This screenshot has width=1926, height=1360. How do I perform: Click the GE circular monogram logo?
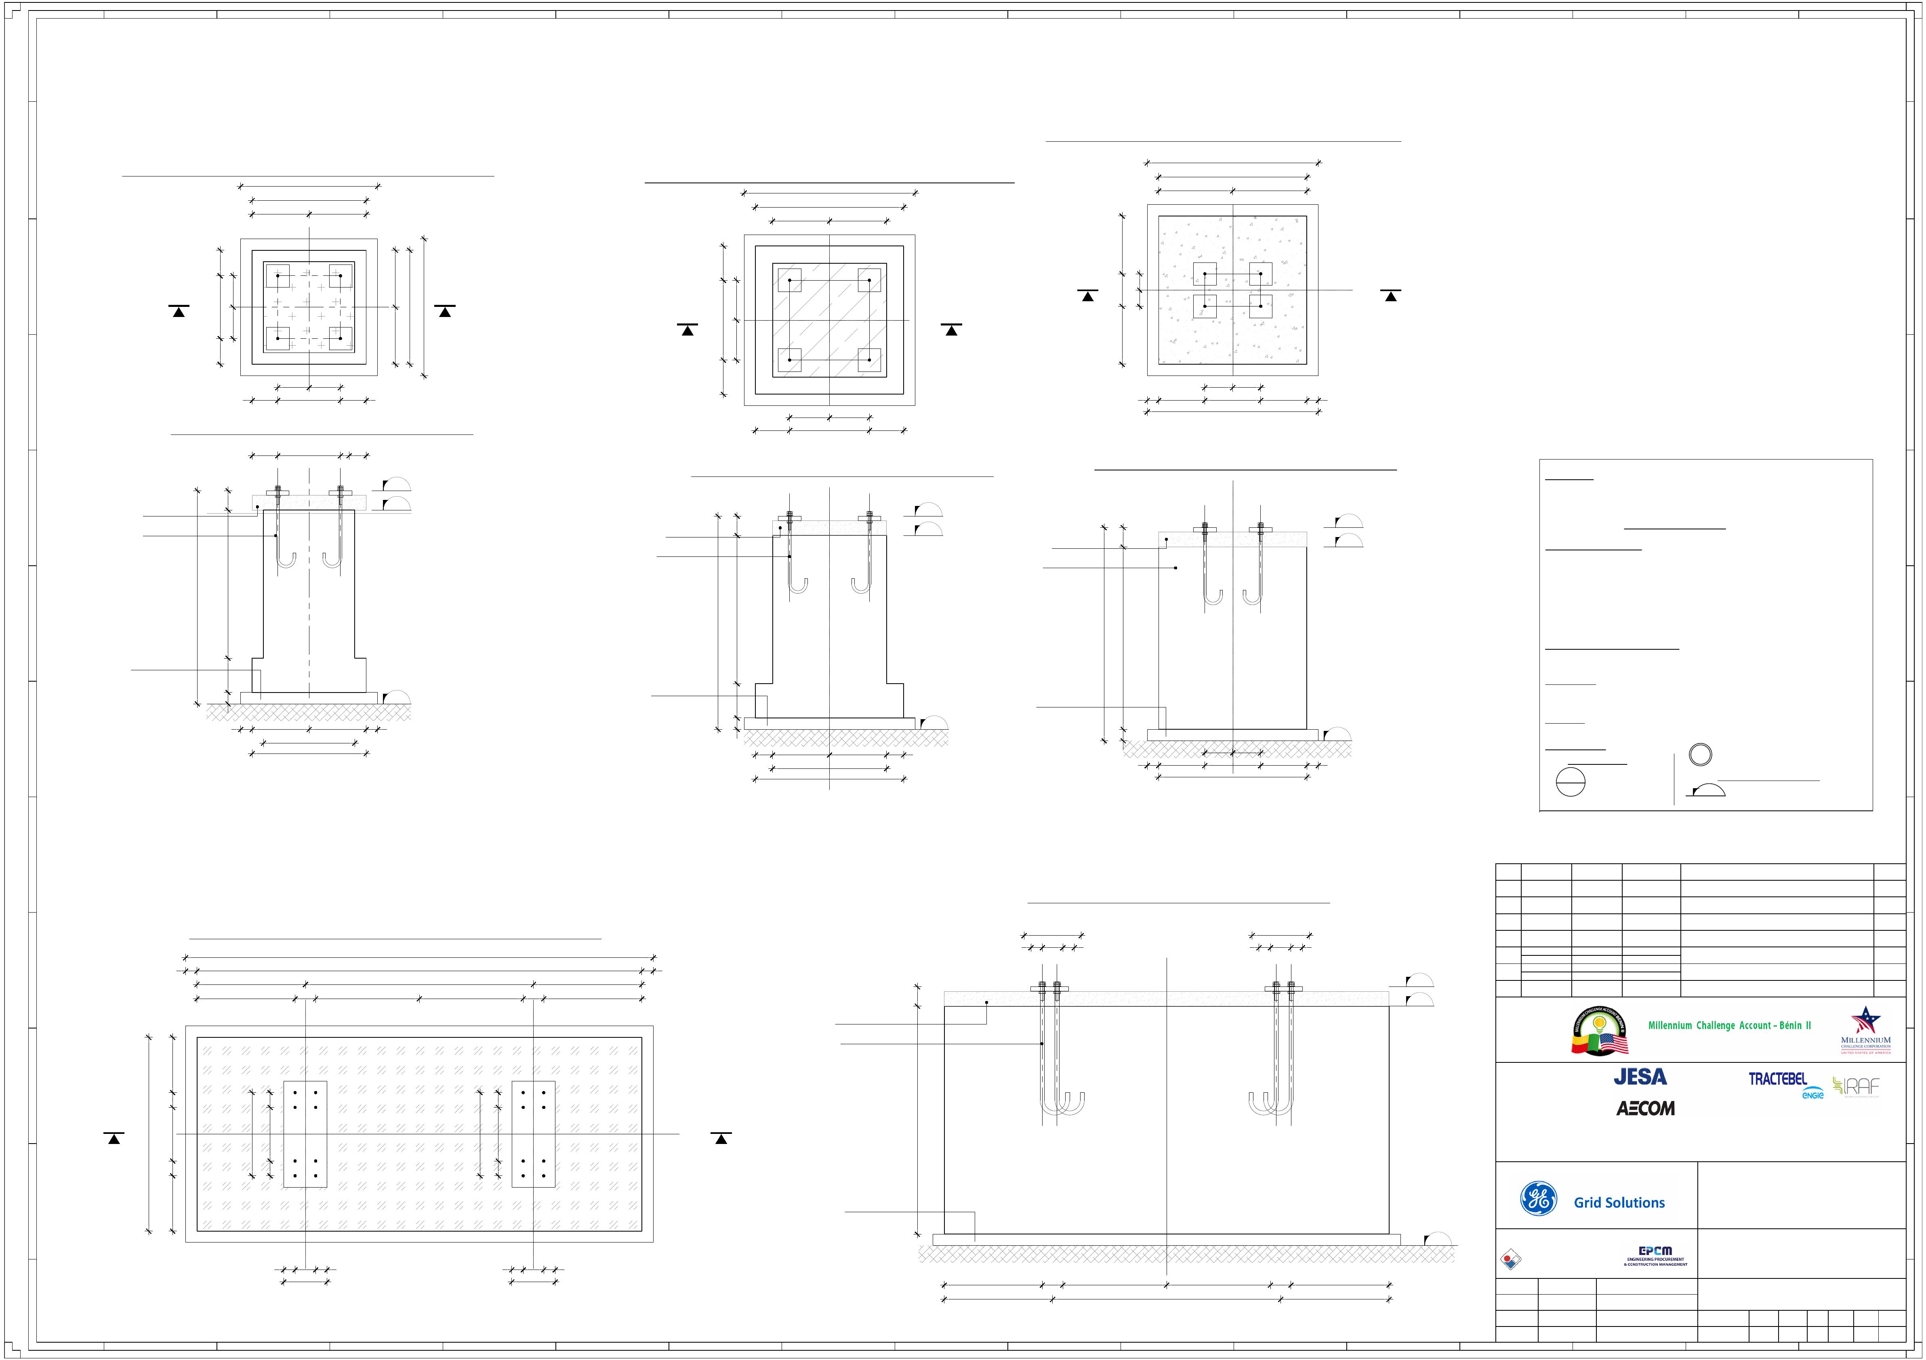tap(1539, 1198)
